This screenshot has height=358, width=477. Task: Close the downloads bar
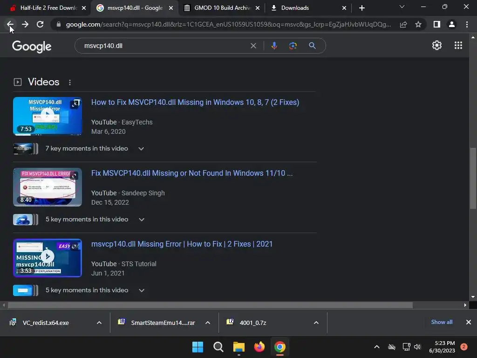469,322
